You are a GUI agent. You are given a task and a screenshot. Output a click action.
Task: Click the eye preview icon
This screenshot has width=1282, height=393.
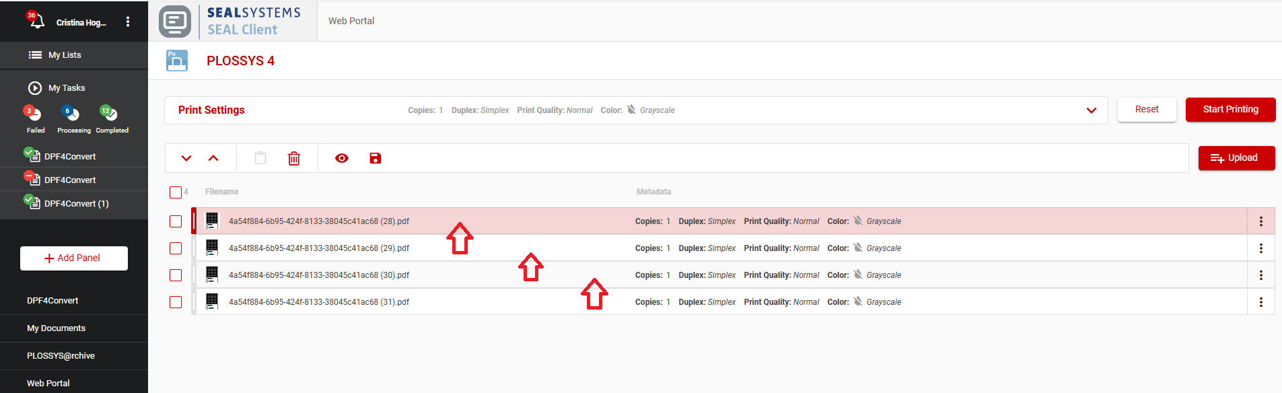342,158
